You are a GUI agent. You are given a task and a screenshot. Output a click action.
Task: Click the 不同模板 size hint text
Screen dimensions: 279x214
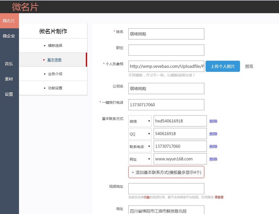[162, 75]
